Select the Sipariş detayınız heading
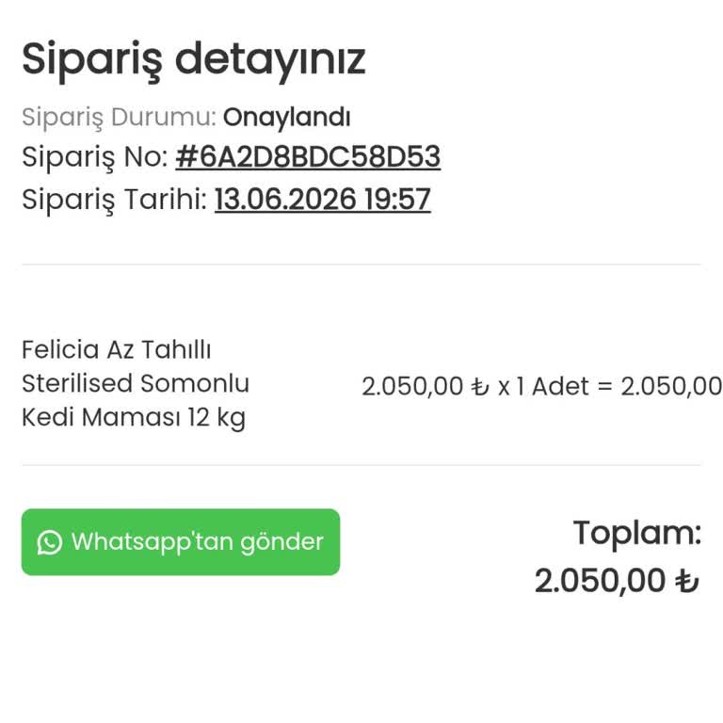Image resolution: width=723 pixels, height=723 pixels. click(x=194, y=60)
